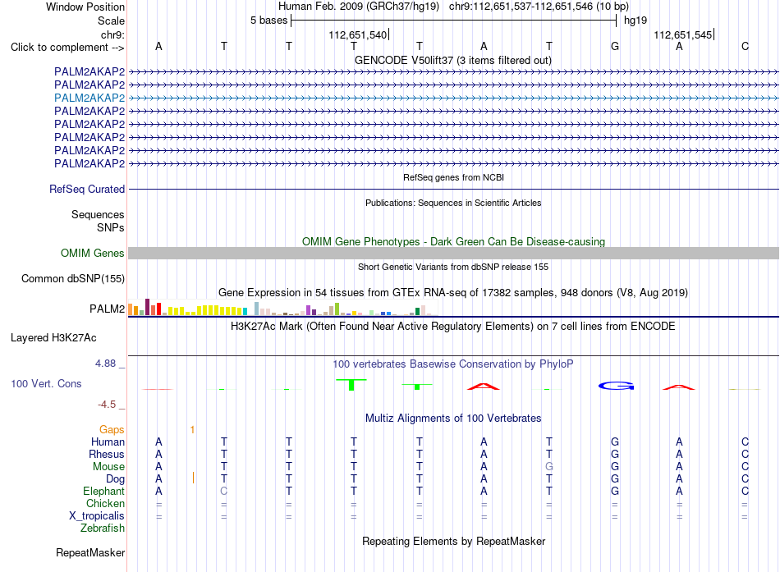
Task: Open 'Repeating Elements by RepeatMasker' title
Action: coord(453,541)
